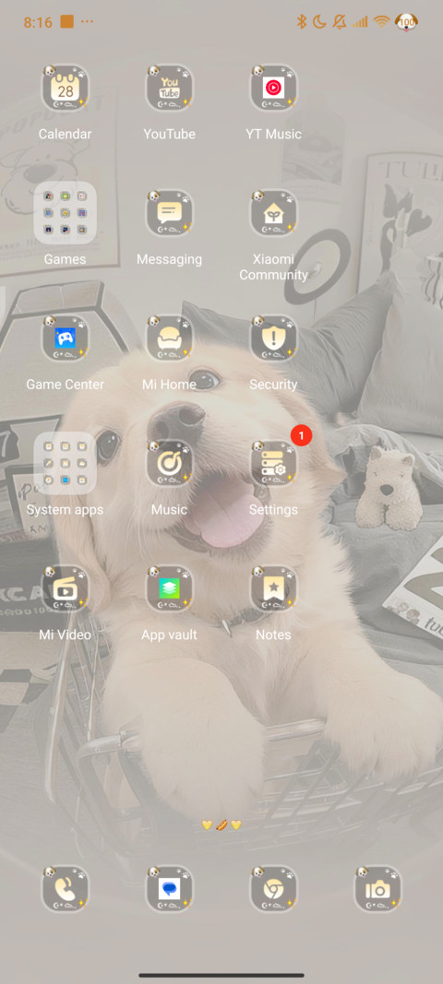Tap the "YT Music" label
443x984 pixels.
273,134
